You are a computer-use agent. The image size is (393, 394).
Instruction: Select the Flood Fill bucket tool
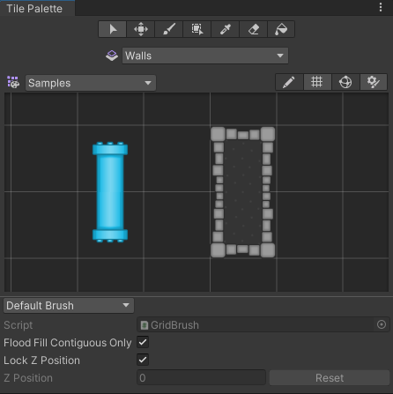click(x=281, y=29)
